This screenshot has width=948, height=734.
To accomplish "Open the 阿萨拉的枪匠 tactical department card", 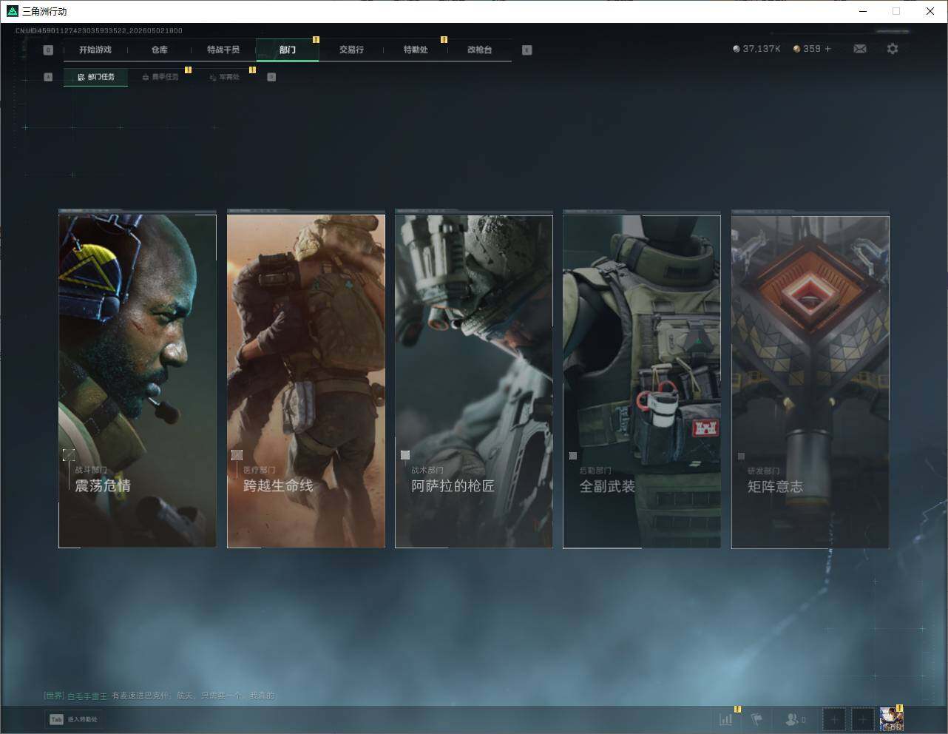I will point(474,380).
